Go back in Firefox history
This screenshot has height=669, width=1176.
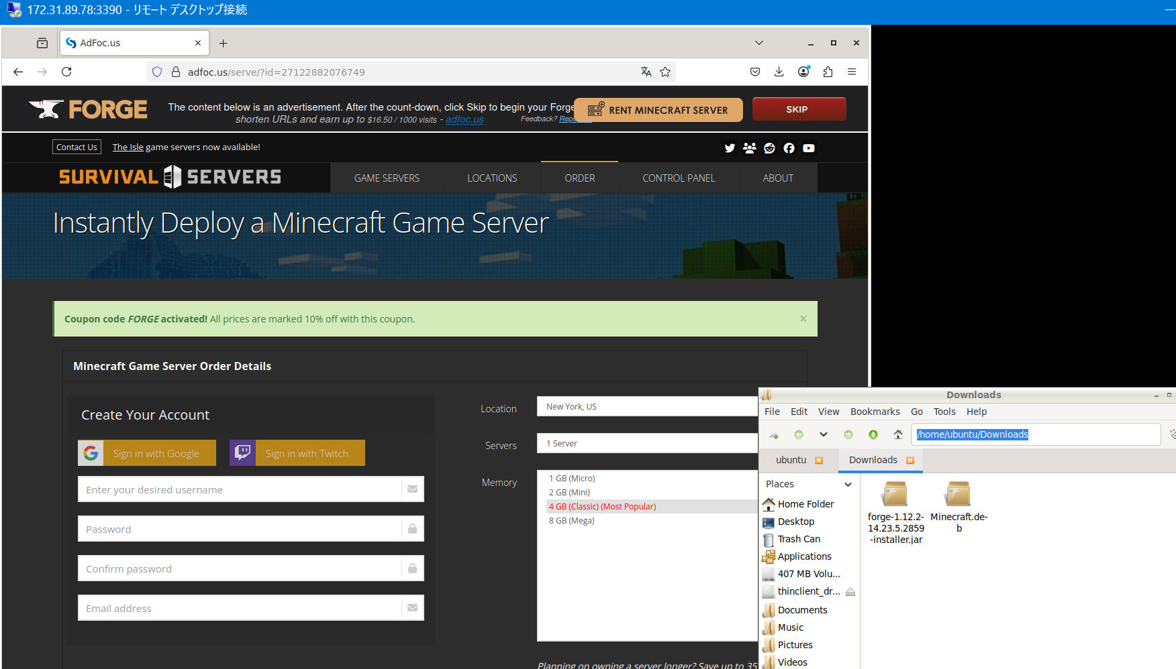[x=18, y=72]
